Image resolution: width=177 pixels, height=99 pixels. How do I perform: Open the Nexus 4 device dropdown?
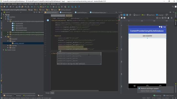(137, 15)
